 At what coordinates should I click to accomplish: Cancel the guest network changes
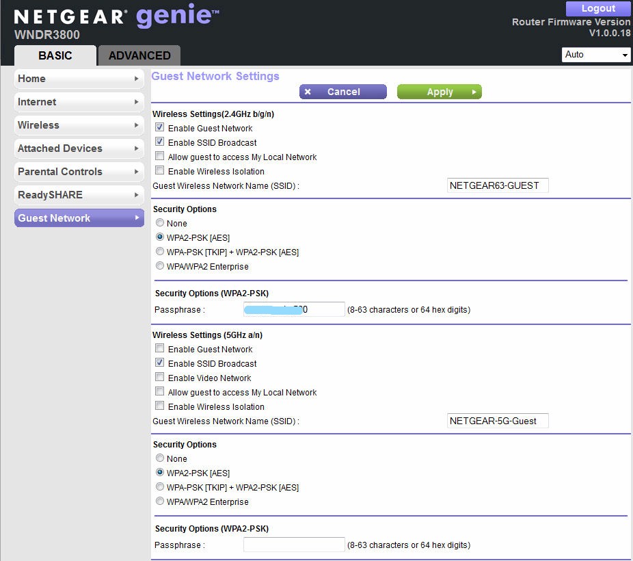point(343,92)
